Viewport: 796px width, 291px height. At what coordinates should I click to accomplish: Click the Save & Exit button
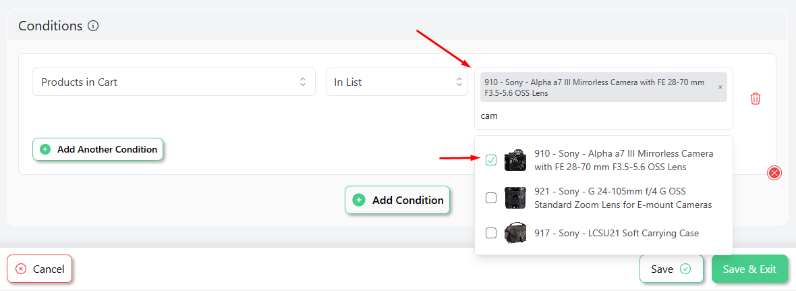coord(749,269)
